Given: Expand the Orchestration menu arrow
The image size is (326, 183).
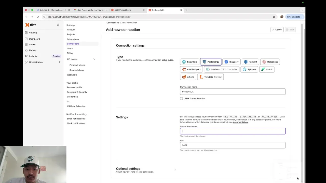Looking at the screenshot, I should tap(60, 62).
